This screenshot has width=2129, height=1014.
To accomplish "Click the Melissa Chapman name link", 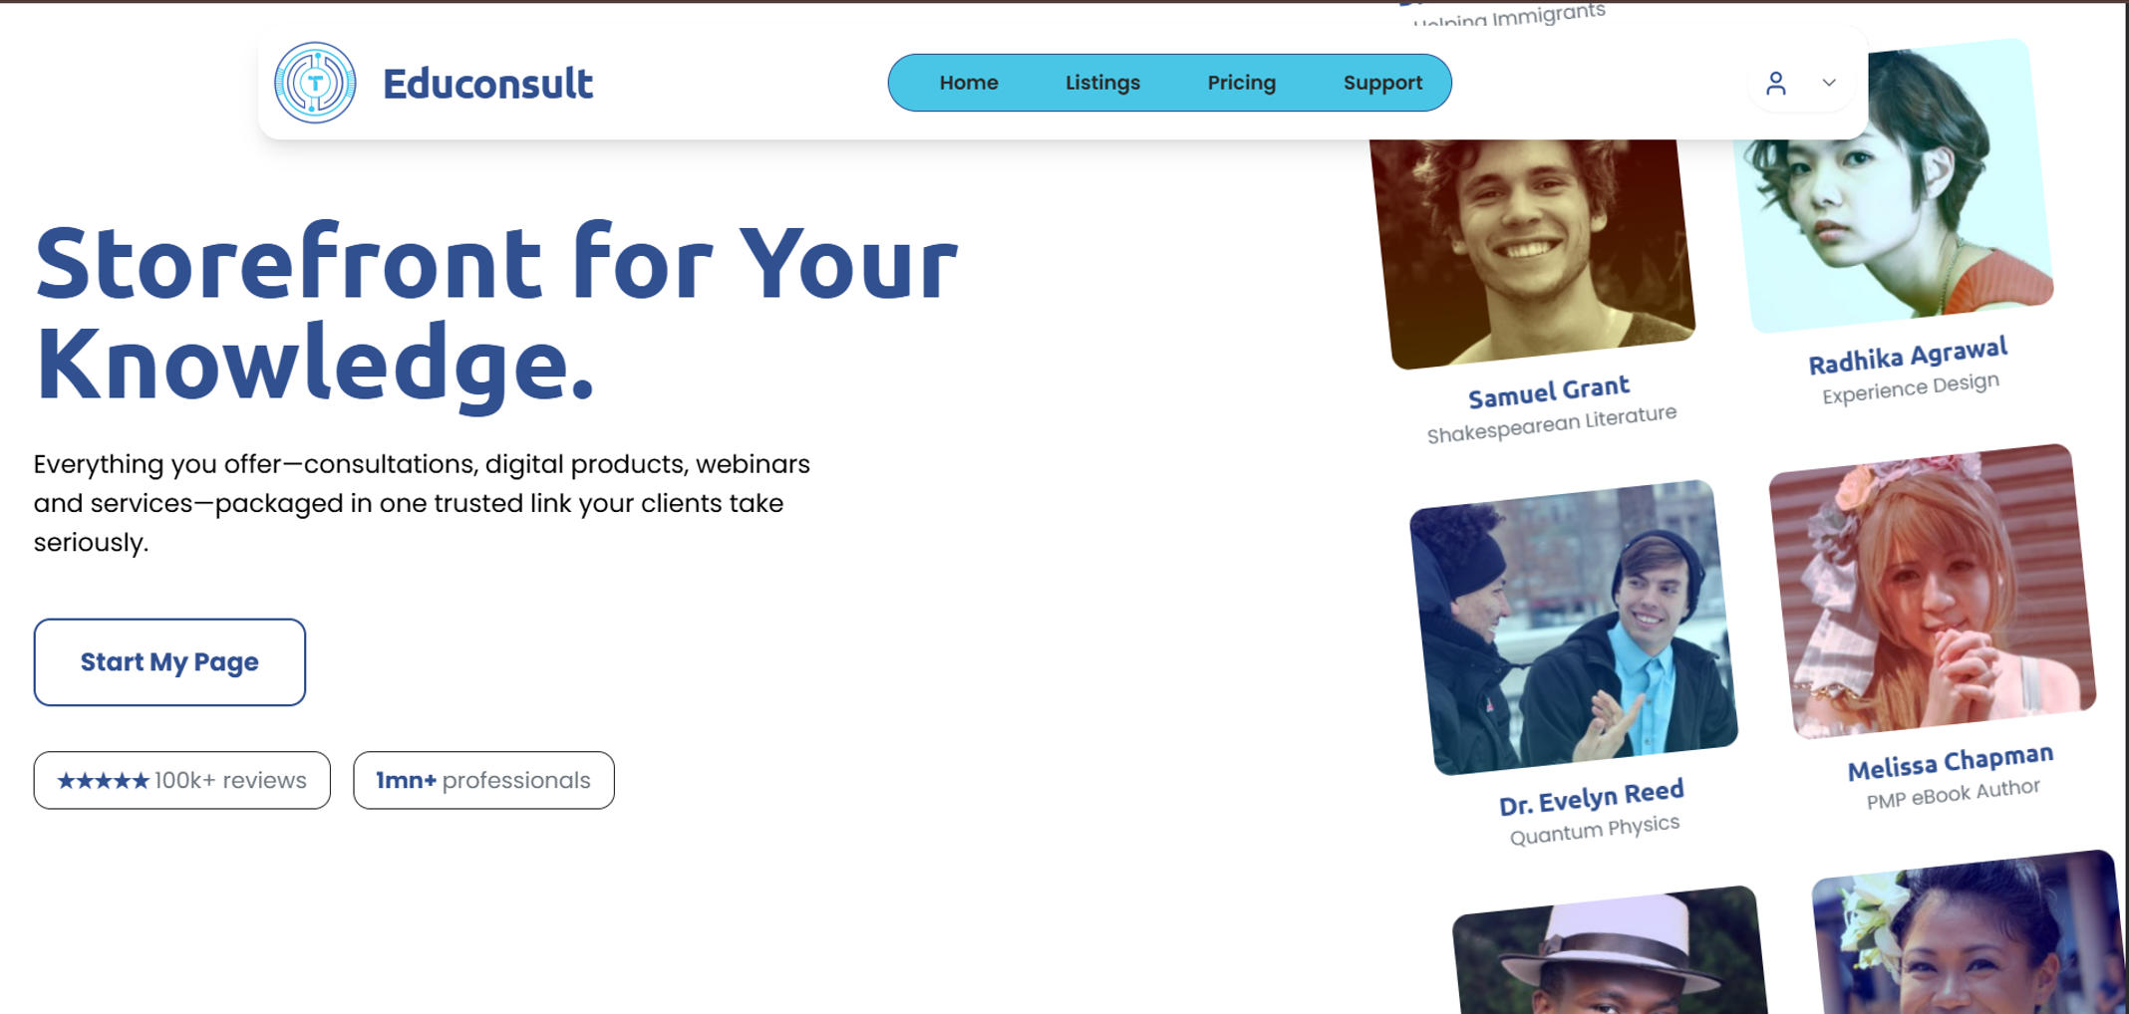I will coord(1950,762).
